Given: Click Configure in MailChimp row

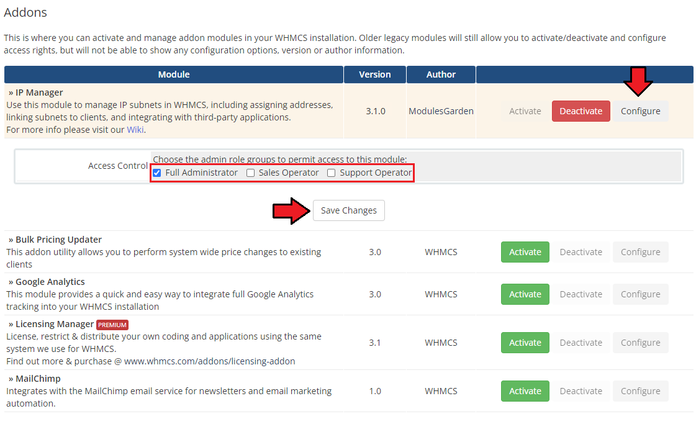Looking at the screenshot, I should [640, 391].
